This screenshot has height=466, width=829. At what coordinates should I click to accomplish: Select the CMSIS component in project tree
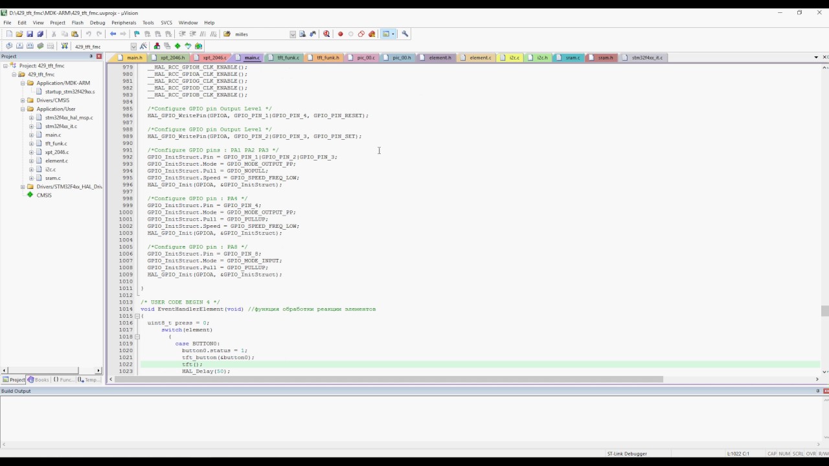tap(44, 195)
